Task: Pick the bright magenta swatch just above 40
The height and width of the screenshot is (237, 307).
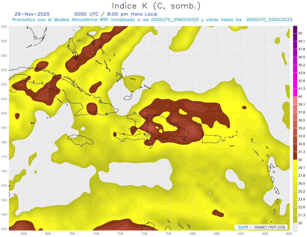Action: click(x=295, y=93)
